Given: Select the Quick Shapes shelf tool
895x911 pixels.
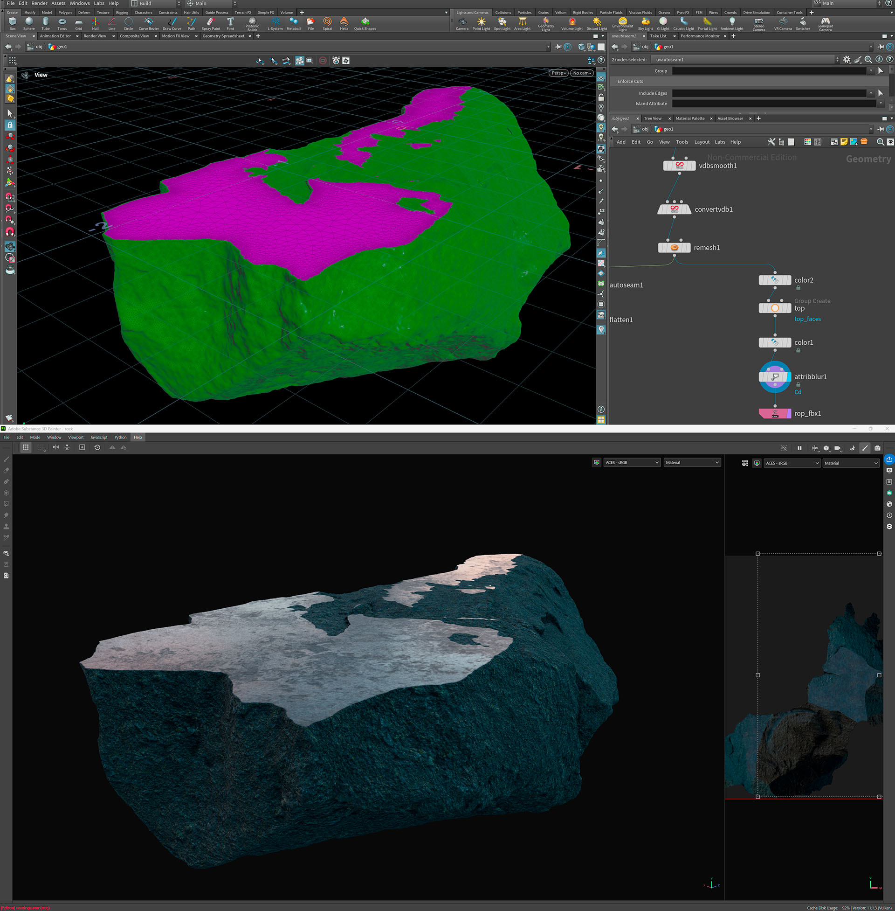Looking at the screenshot, I should [x=365, y=23].
